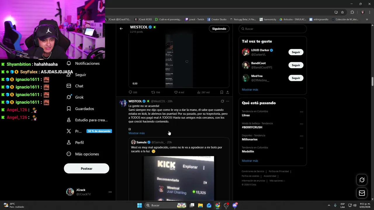
Task: Open the #BERRYCRUSH trend
Action: click(x=252, y=127)
